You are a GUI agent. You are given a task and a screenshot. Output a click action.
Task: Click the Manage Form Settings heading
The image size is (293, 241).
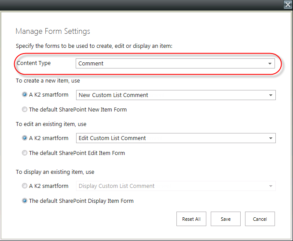point(53,31)
